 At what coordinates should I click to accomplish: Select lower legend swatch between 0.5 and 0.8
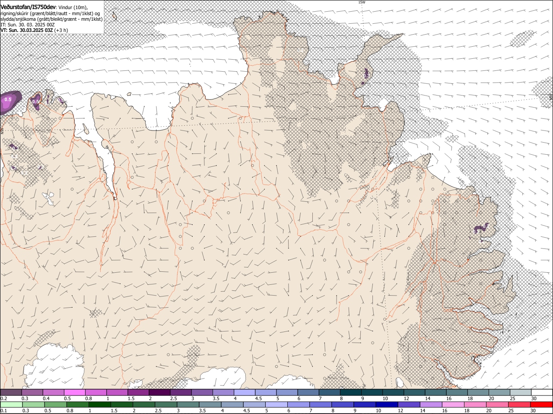56,404
